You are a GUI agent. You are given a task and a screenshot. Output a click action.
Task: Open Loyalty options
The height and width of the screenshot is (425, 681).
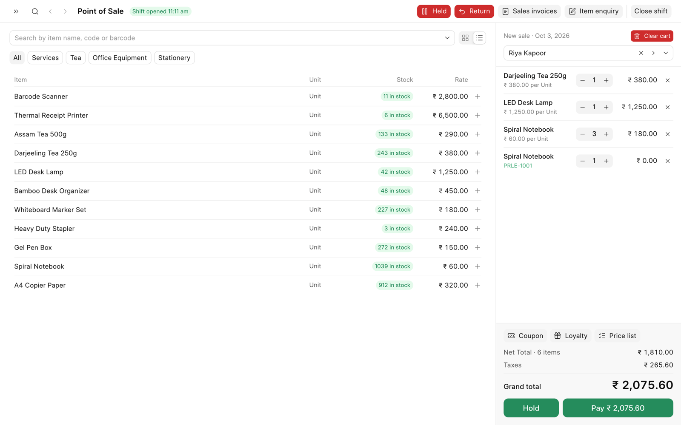click(571, 336)
